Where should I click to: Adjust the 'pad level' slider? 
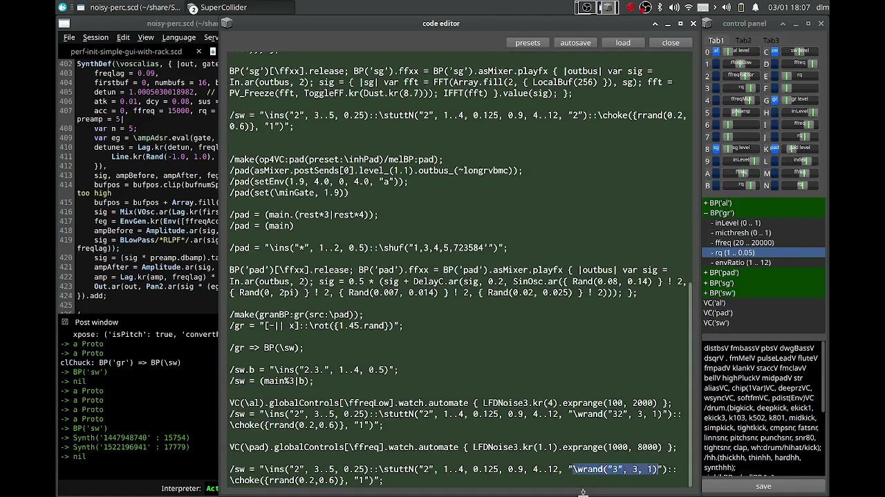[x=801, y=148]
